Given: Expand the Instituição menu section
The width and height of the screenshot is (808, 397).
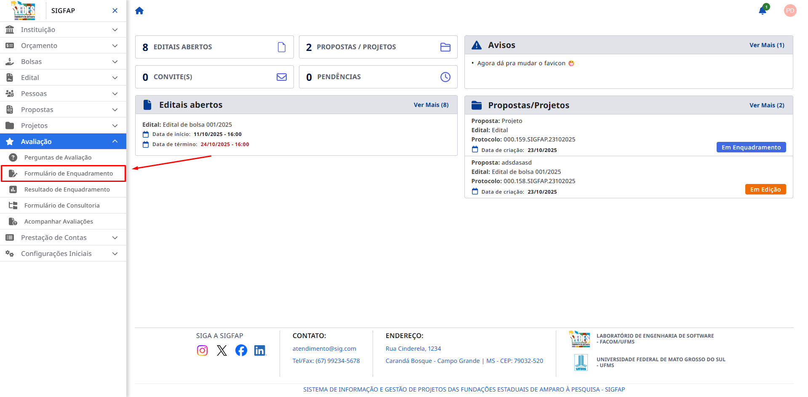Looking at the screenshot, I should (63, 29).
